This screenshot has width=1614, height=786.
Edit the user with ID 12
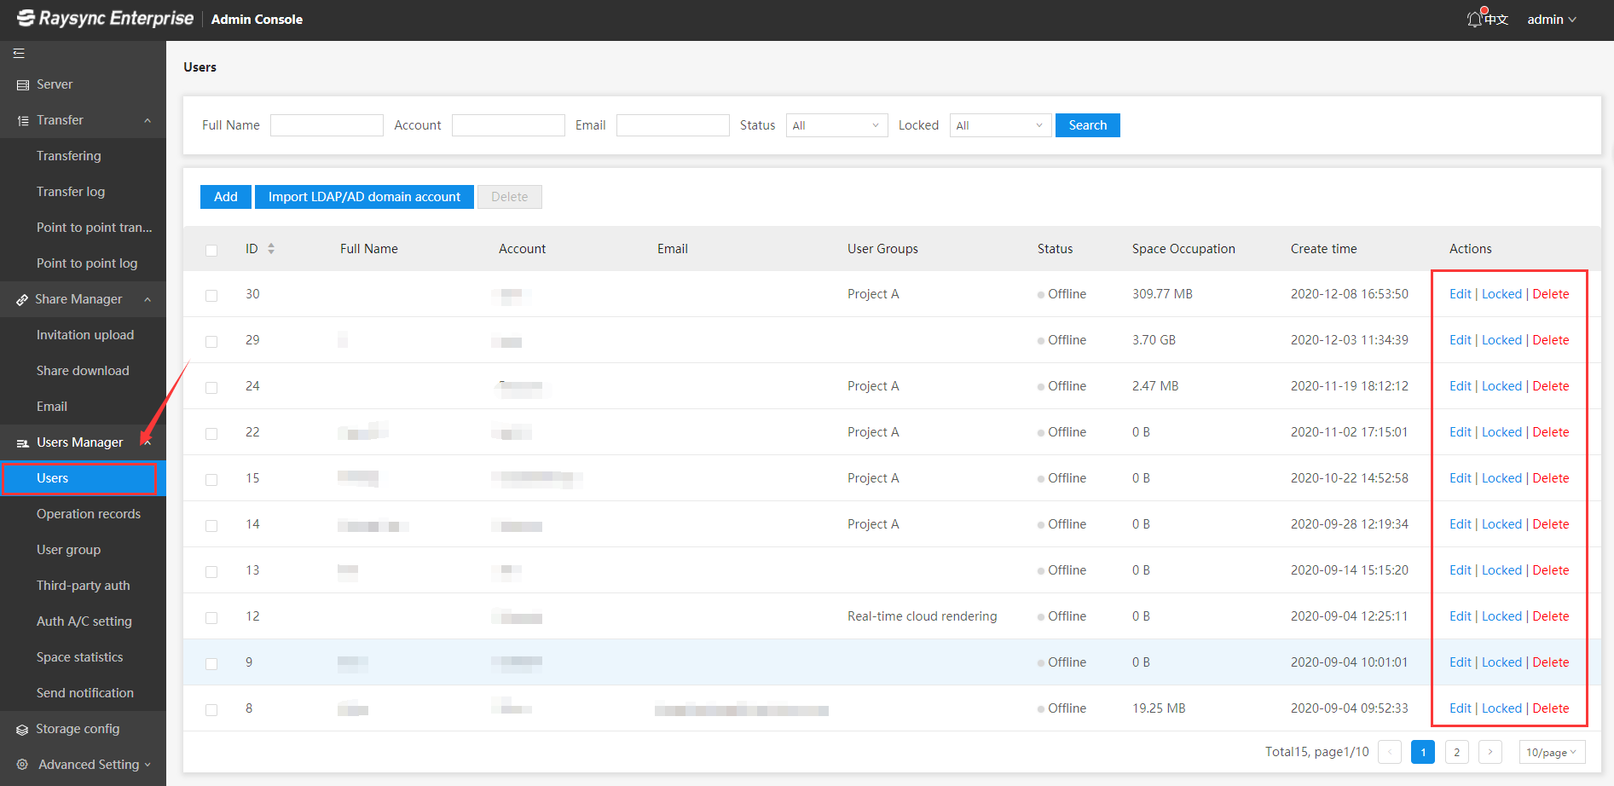click(x=1461, y=616)
